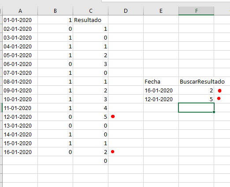
Task: Select cell with date 16-01-2020 in column E
Action: point(161,90)
